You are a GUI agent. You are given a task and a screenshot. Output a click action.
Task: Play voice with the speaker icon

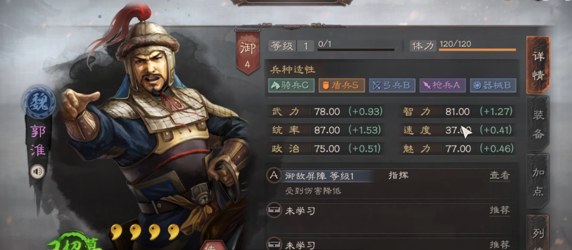pos(37,171)
